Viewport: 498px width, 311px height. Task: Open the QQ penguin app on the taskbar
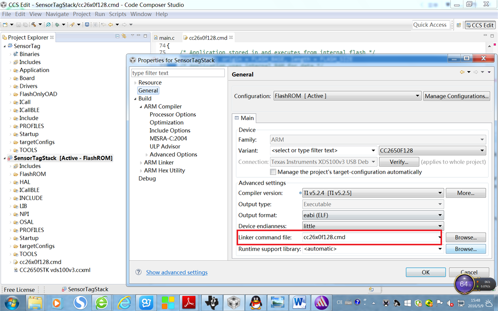point(255,302)
